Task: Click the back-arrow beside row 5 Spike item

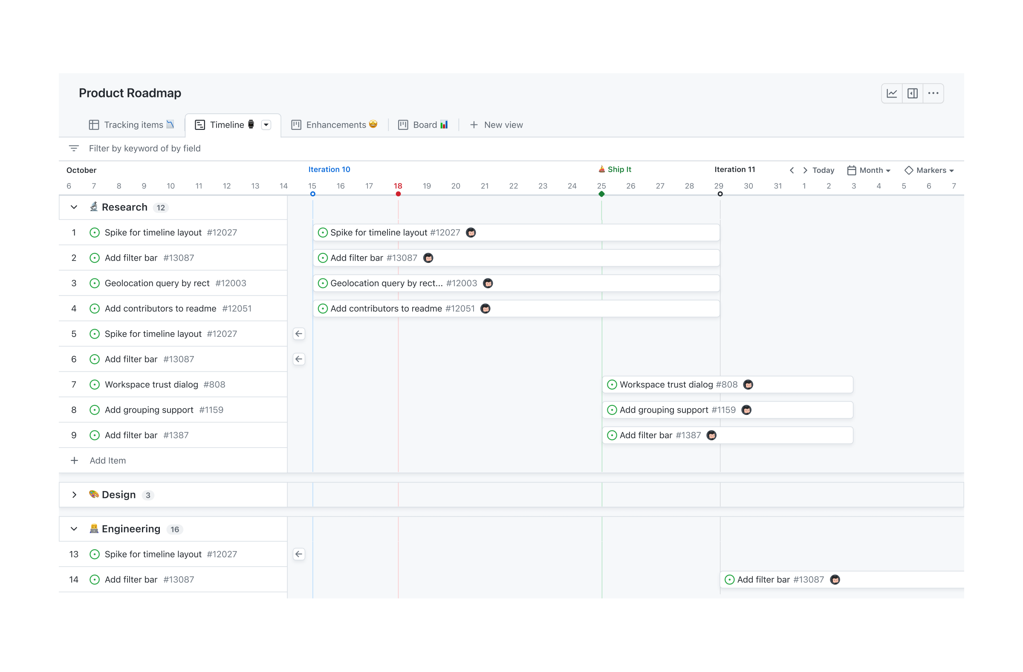Action: click(x=299, y=333)
